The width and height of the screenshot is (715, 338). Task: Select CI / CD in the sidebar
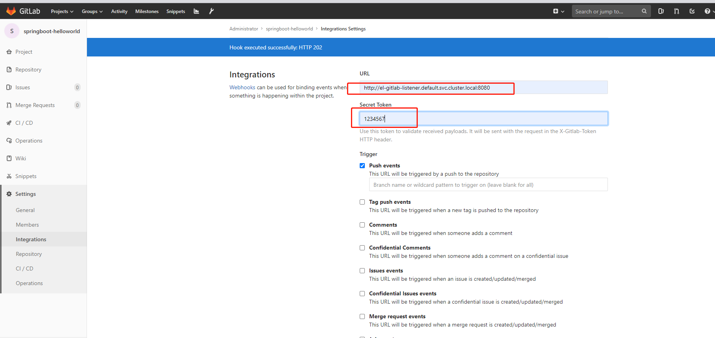point(24,123)
